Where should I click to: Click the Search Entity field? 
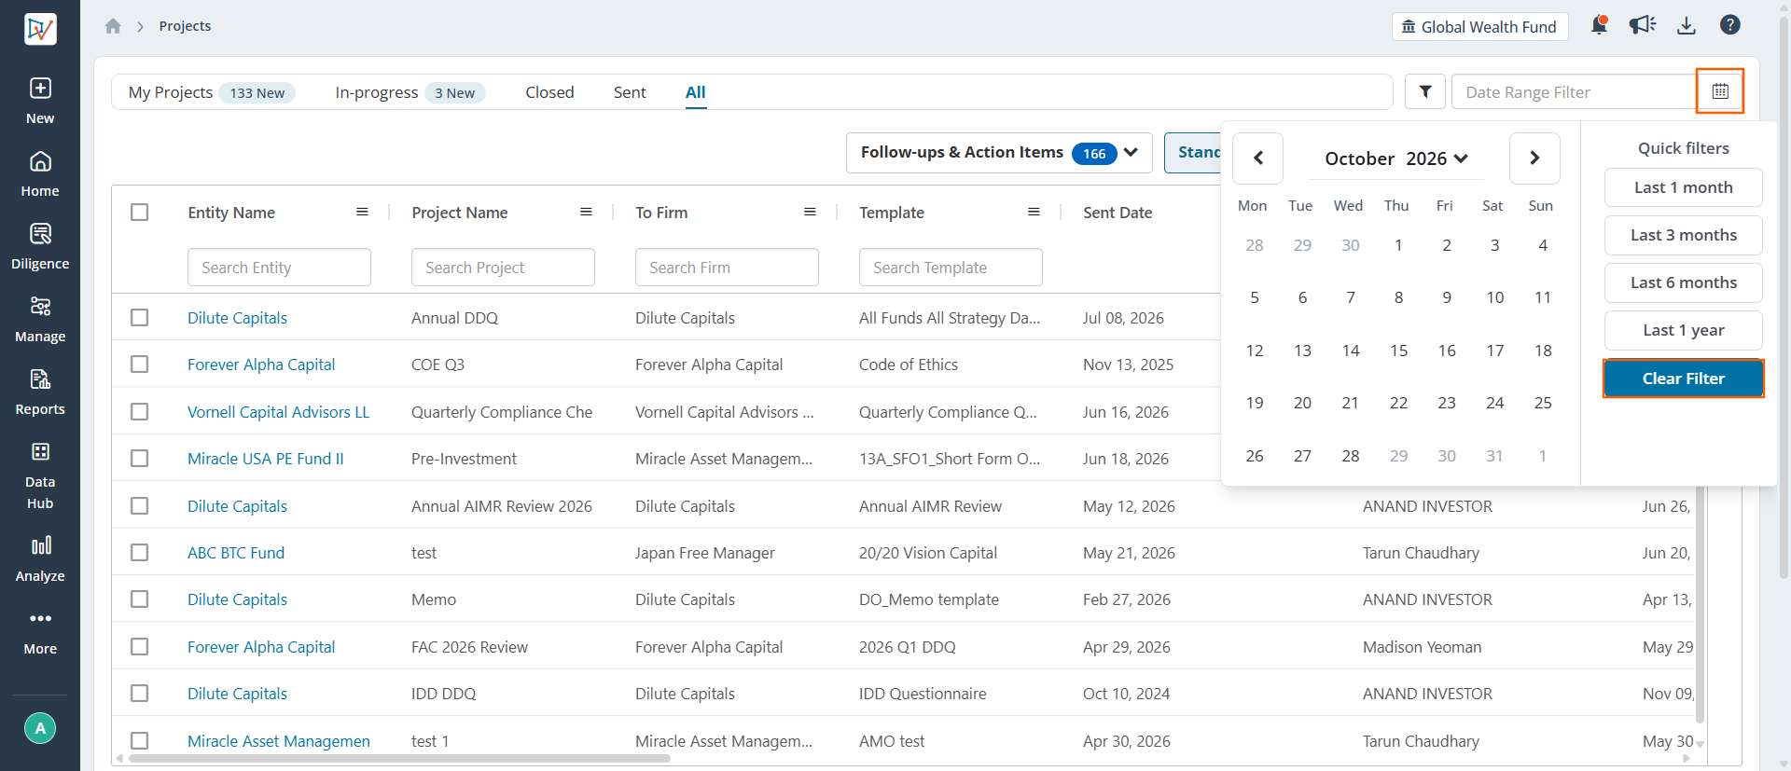tap(279, 268)
